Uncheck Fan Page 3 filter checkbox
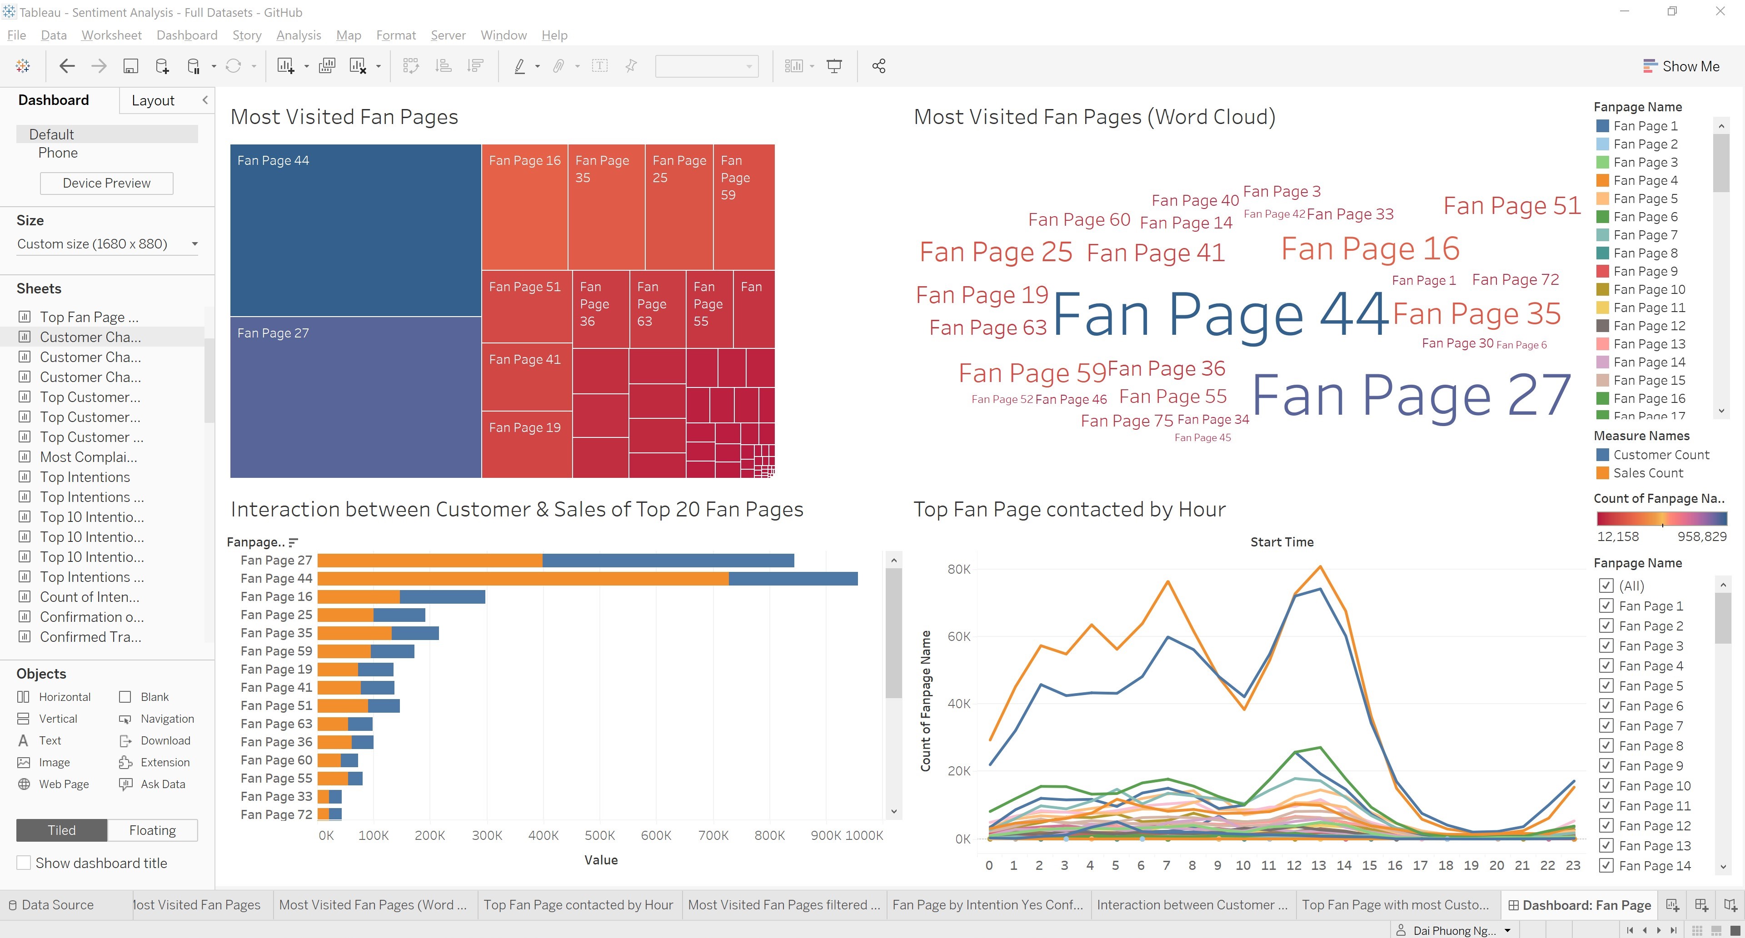The image size is (1745, 938). click(x=1606, y=645)
